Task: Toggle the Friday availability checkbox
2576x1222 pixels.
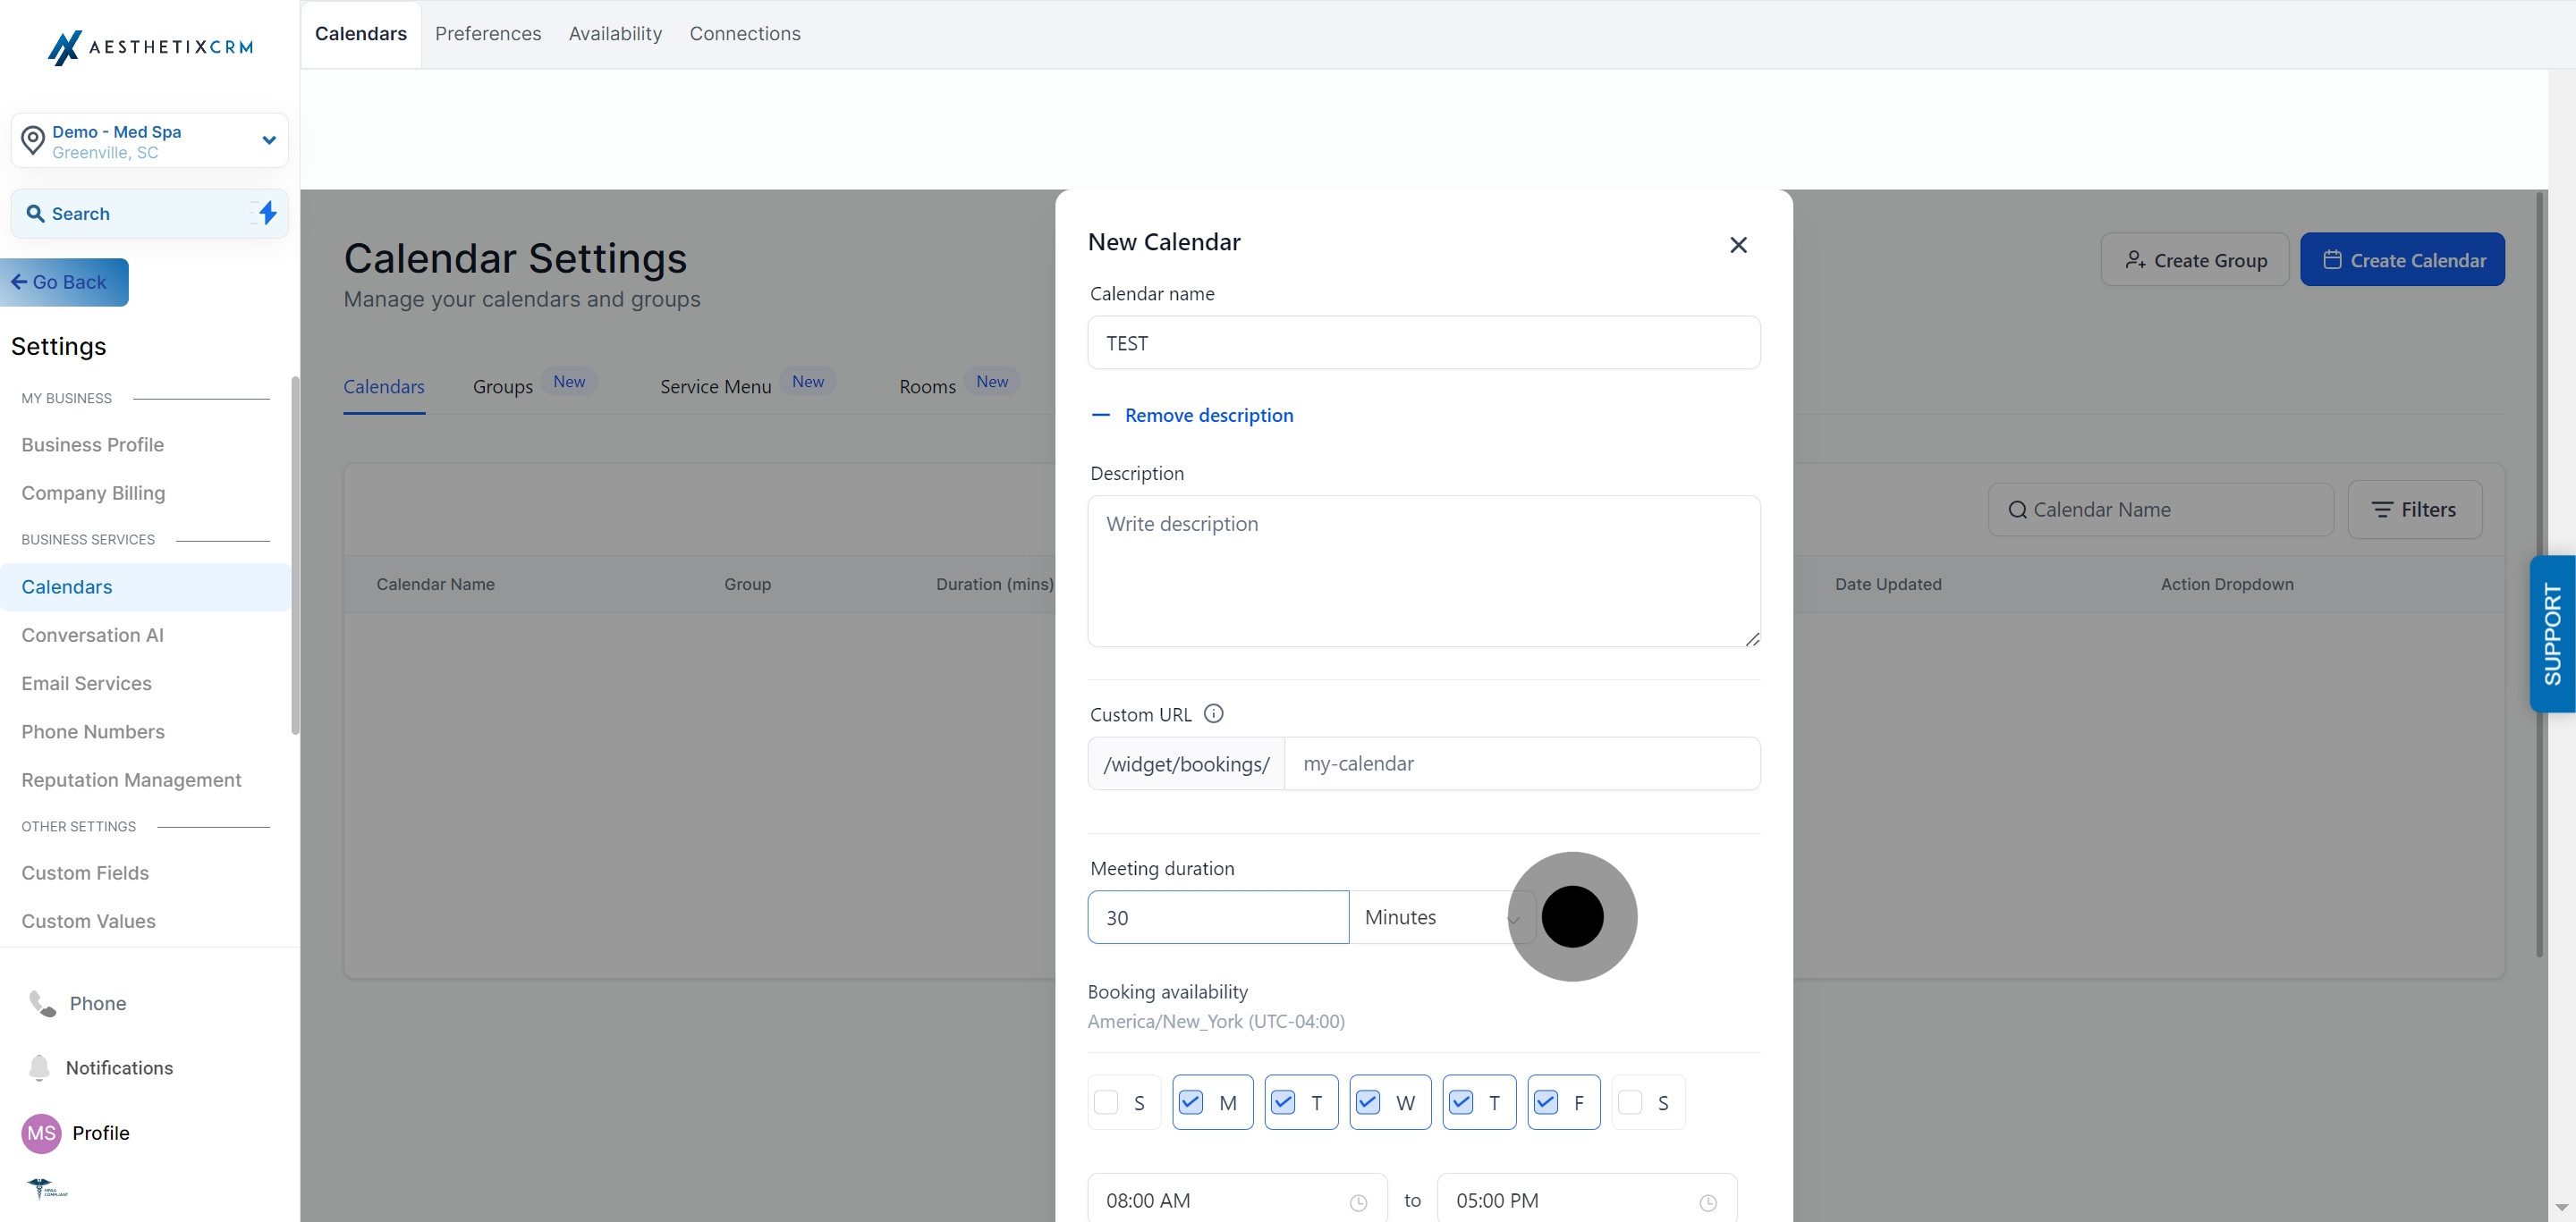Action: point(1546,1102)
